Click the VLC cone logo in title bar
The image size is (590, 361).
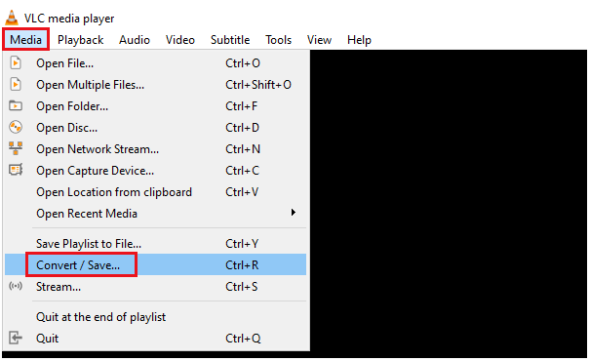12,18
